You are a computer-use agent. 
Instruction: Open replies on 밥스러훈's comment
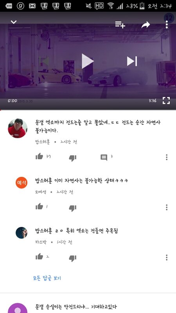tap(104, 158)
